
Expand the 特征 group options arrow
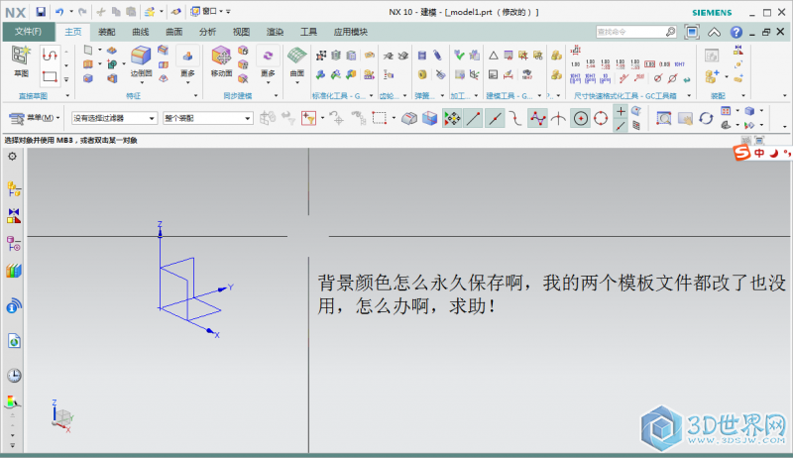tap(195, 95)
